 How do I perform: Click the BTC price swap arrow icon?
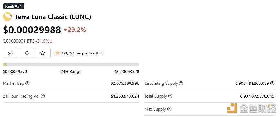[51, 41]
